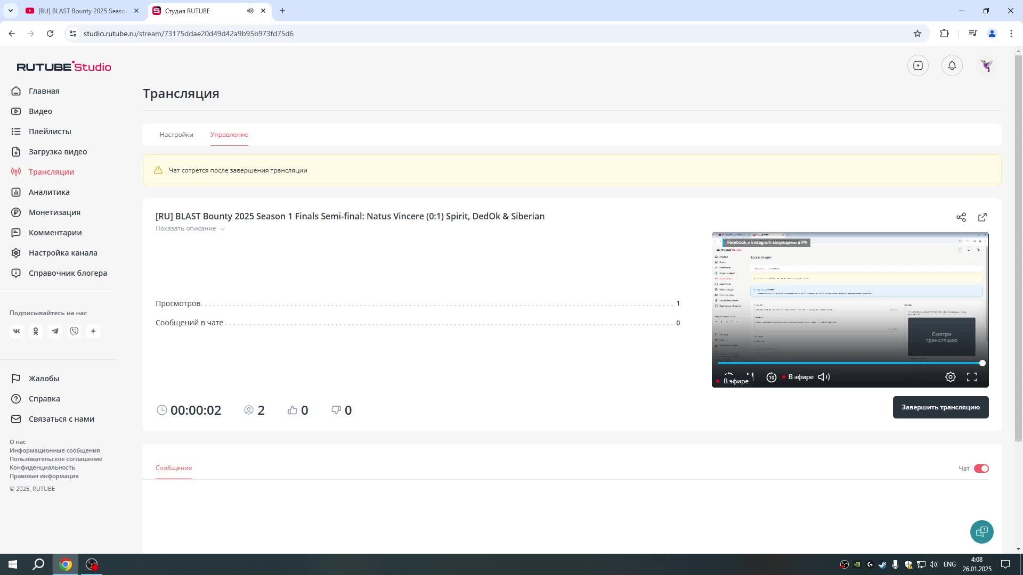This screenshot has width=1023, height=575.
Task: Open Информационные сообщения link
Action: (x=54, y=450)
